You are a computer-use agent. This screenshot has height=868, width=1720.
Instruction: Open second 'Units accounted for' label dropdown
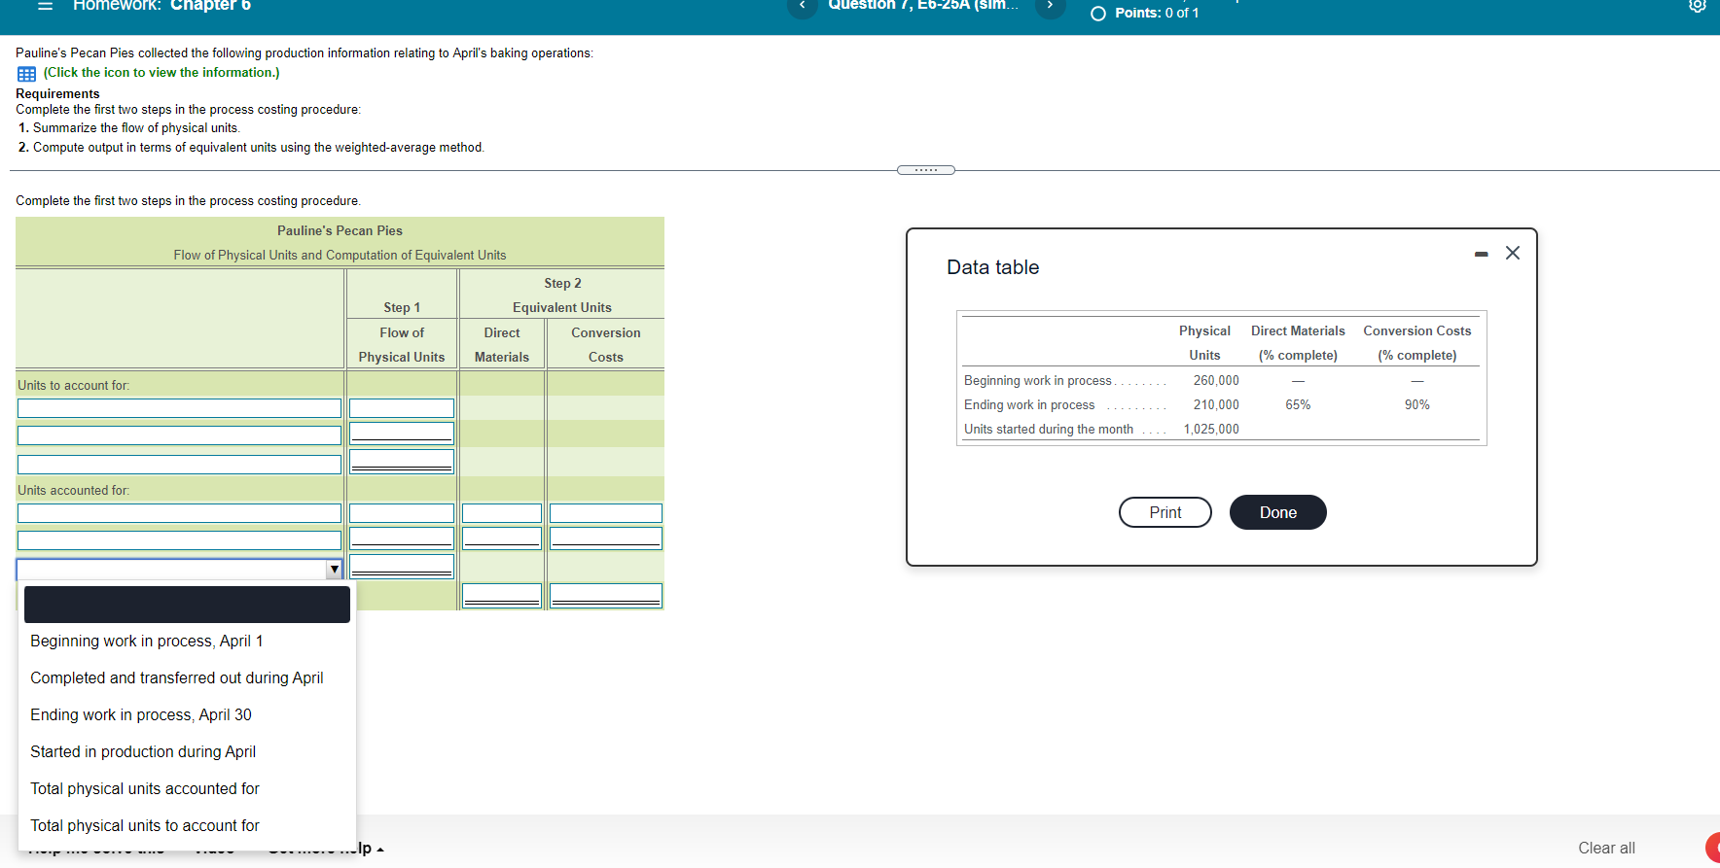pos(179,540)
